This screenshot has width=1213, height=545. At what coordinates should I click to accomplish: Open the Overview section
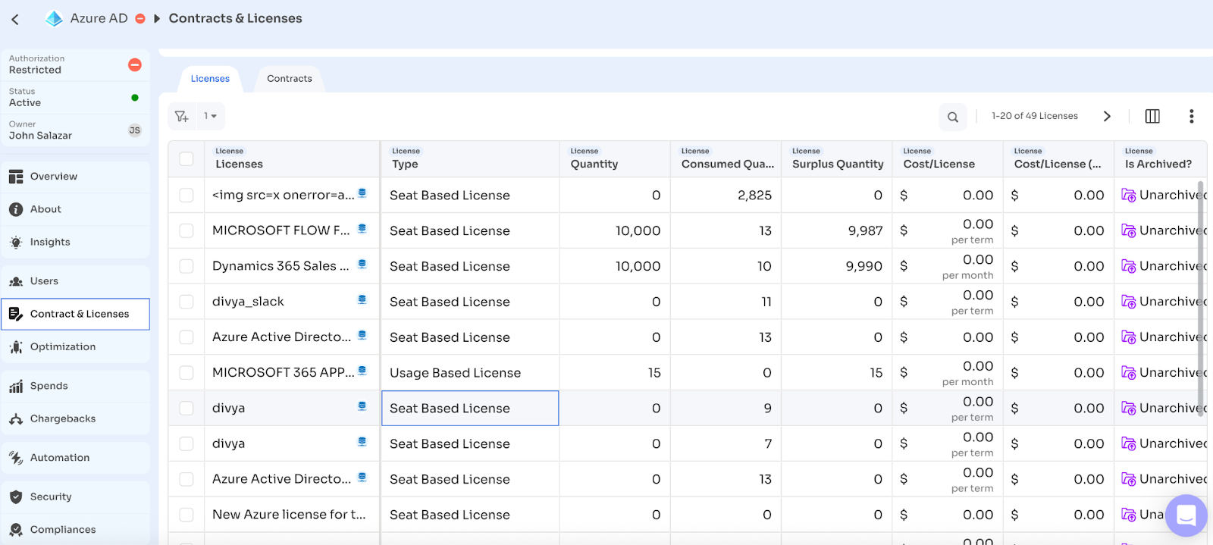[x=76, y=177]
